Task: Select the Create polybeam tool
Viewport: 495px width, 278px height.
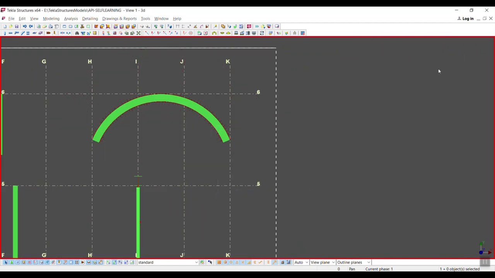Action: [17, 33]
